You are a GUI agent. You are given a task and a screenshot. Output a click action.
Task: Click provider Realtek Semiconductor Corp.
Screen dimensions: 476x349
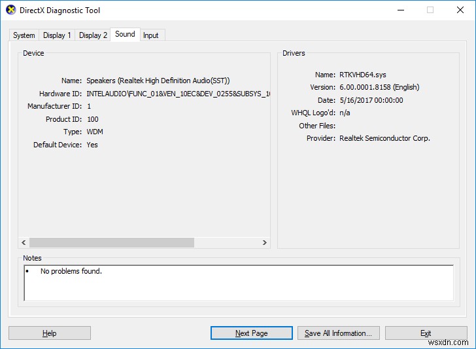384,138
